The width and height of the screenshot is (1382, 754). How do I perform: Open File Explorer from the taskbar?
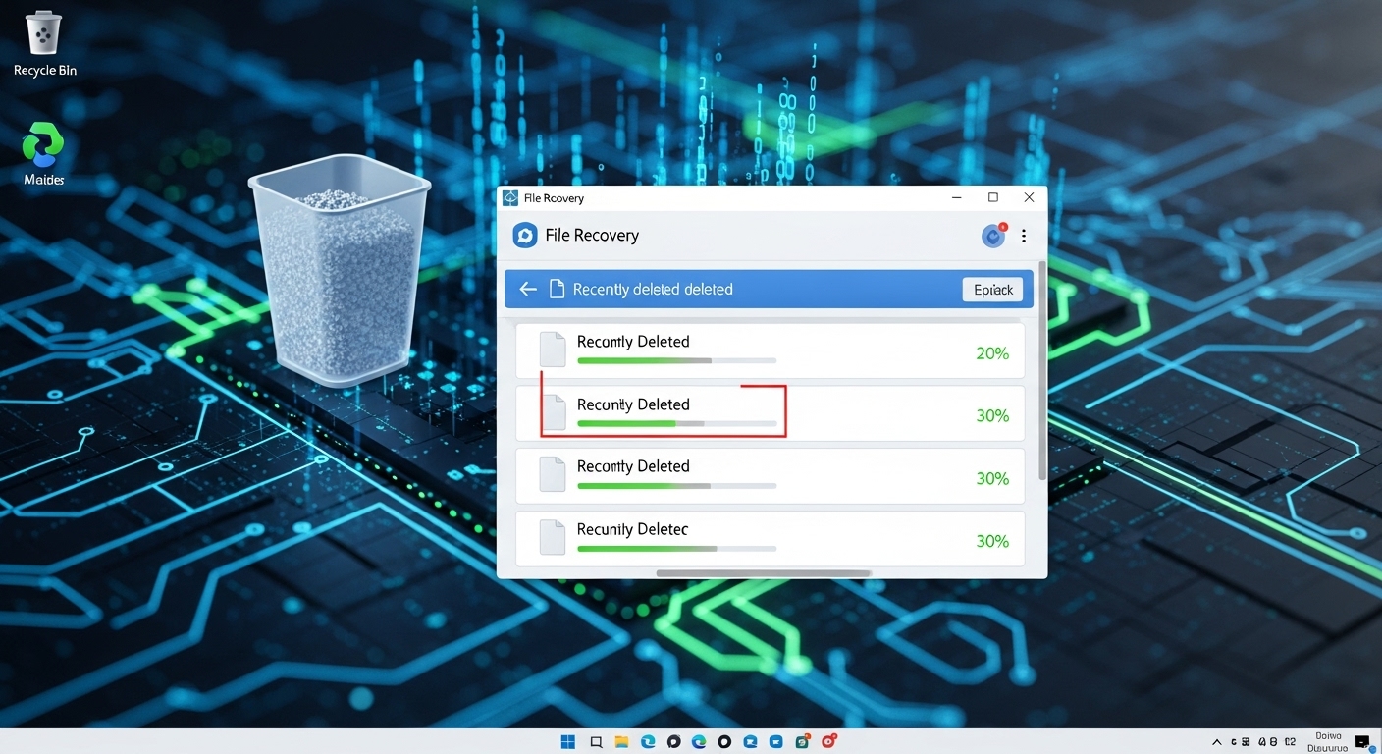click(621, 742)
